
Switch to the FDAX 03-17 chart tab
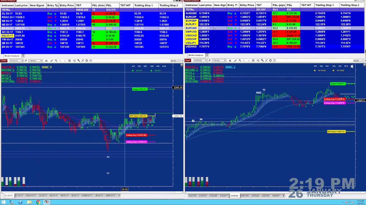coord(31,196)
